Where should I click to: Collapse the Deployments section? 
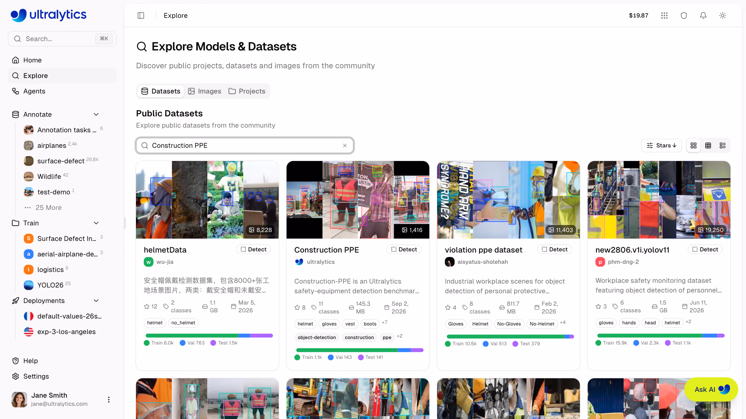point(96,301)
